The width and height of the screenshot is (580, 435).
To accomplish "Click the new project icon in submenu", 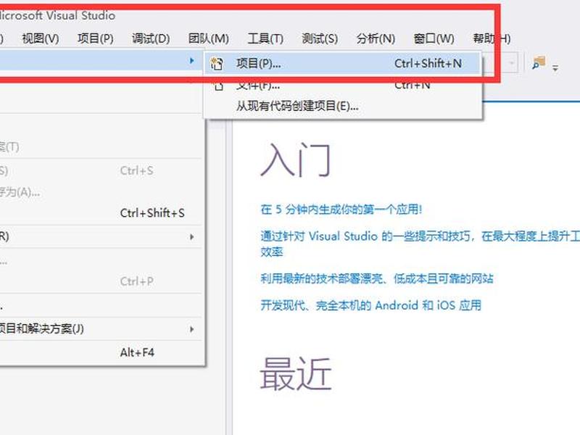I will [217, 64].
